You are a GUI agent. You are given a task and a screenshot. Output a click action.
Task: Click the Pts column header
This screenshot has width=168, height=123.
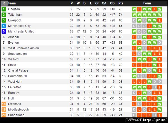coord(121,3)
